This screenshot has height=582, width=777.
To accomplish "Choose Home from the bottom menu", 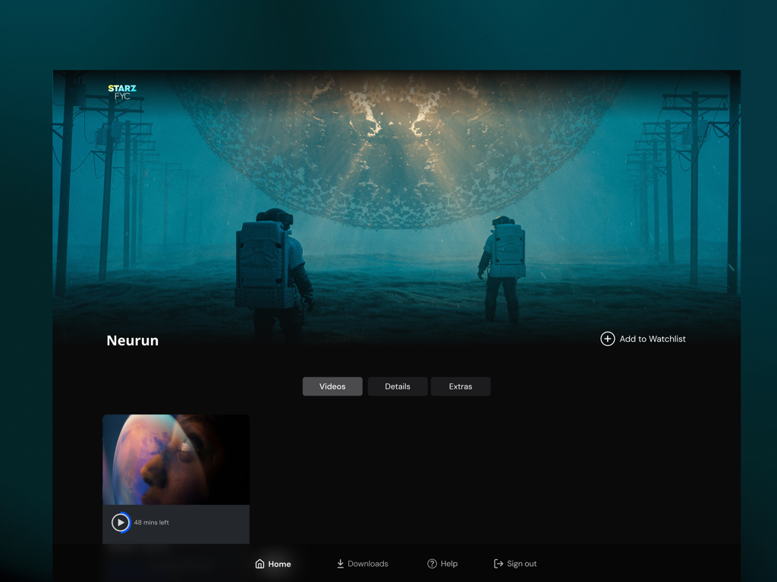I will 273,563.
